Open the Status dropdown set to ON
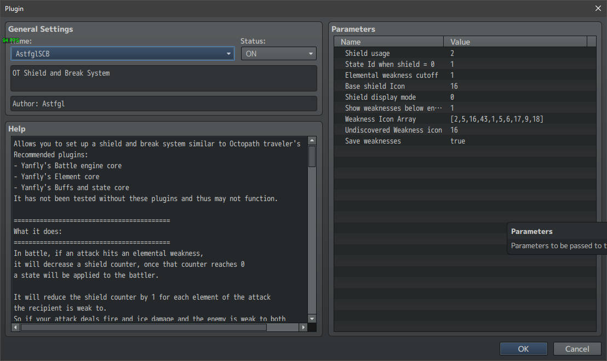The width and height of the screenshot is (607, 361). tap(278, 54)
